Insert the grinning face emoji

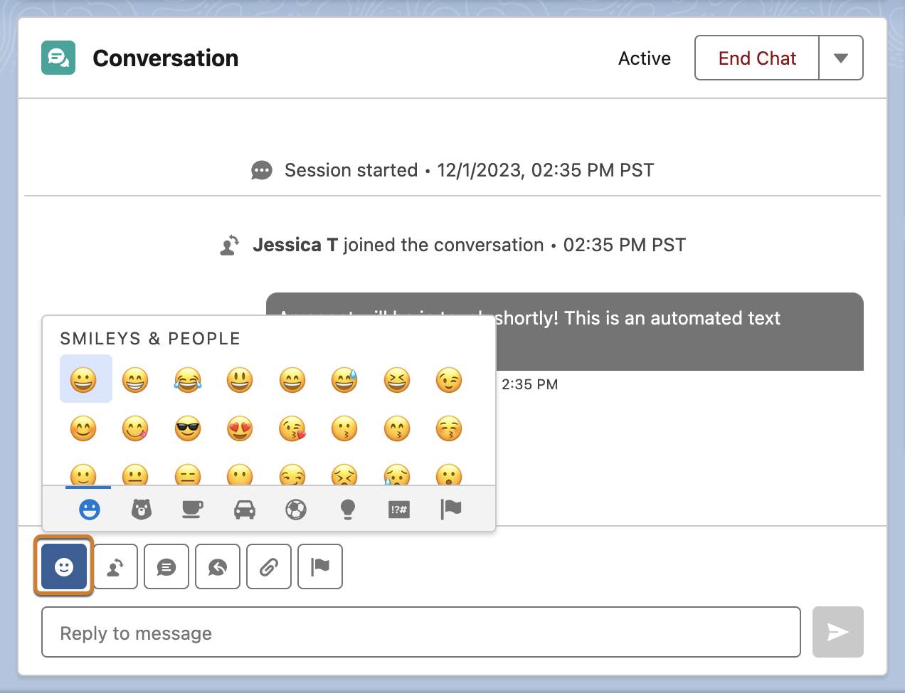click(85, 379)
